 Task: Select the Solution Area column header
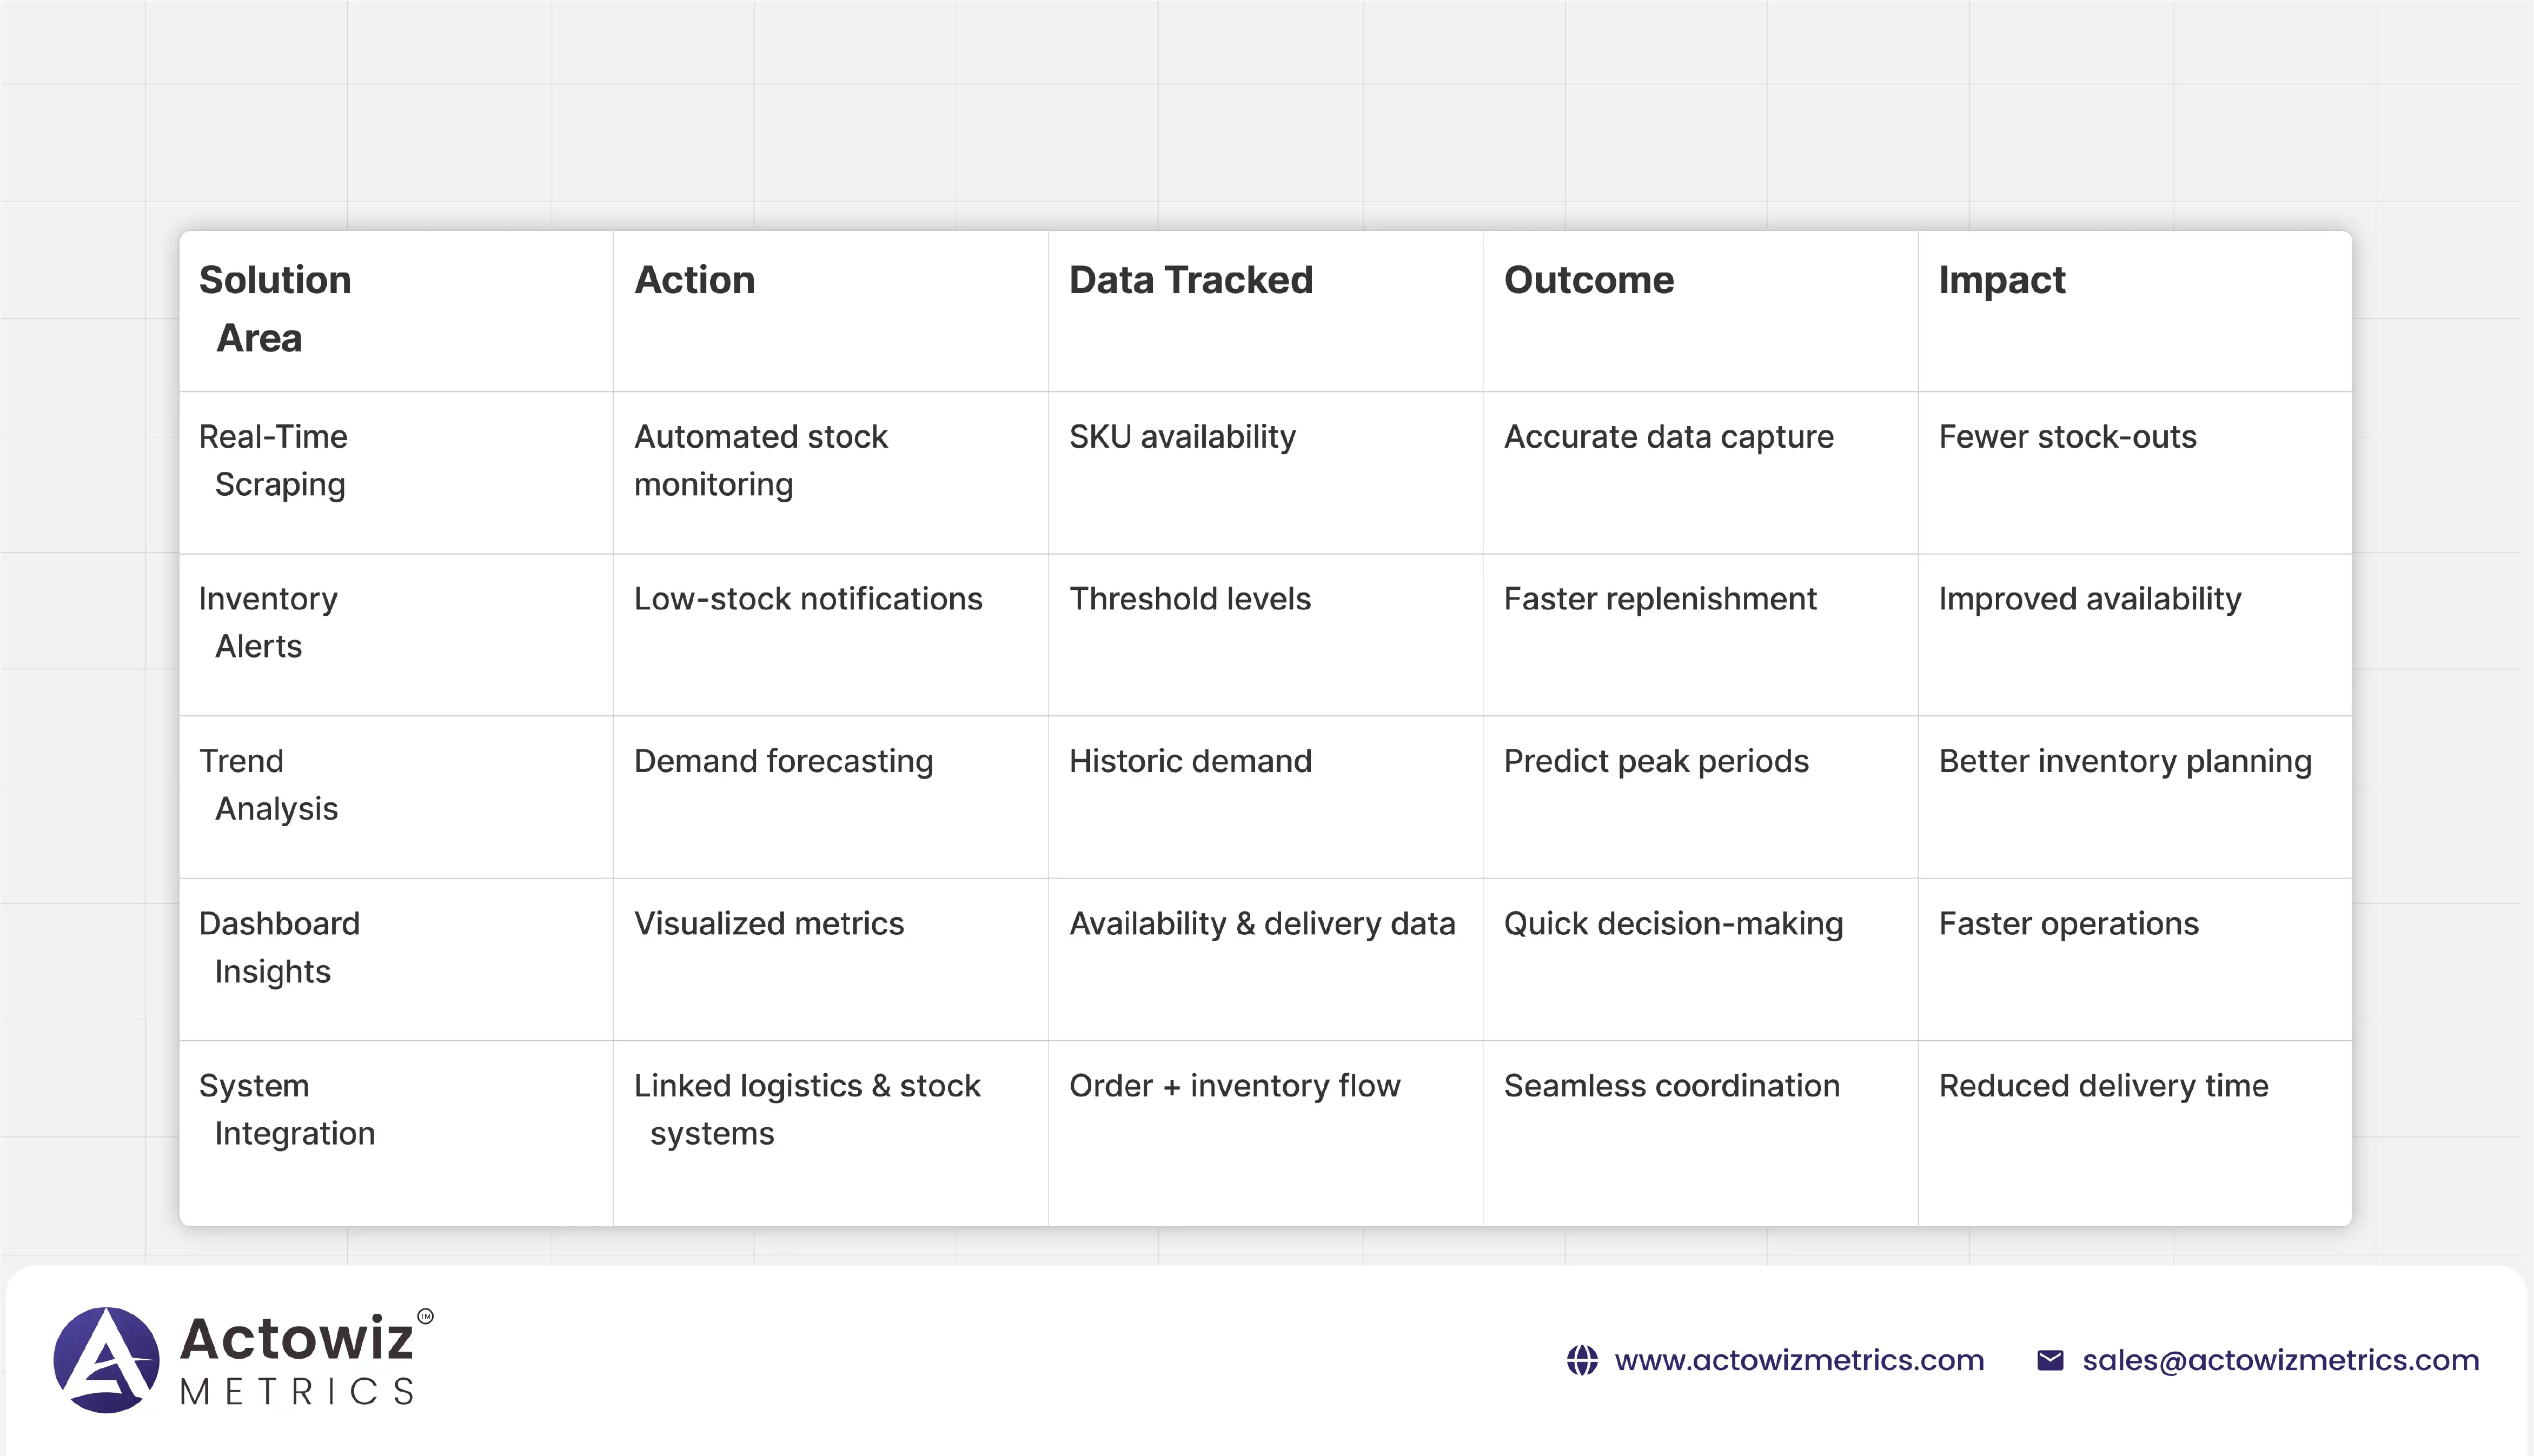275,309
